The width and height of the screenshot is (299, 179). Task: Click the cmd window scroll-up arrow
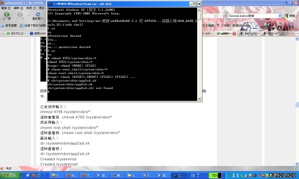(199, 9)
